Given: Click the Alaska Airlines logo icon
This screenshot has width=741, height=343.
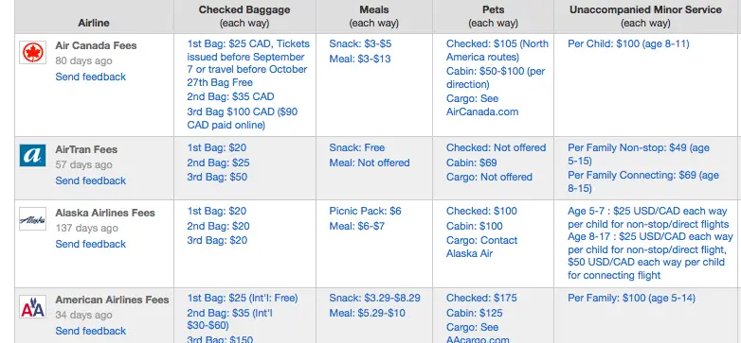Looking at the screenshot, I should pyautogui.click(x=32, y=219).
